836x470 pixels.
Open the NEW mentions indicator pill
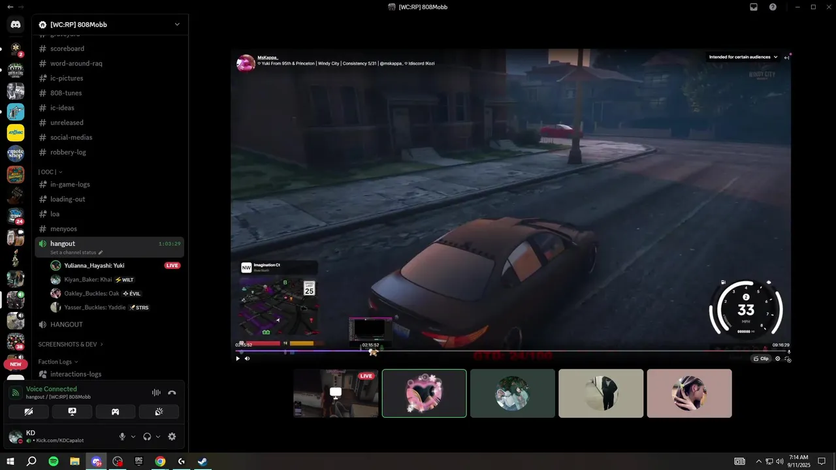[x=16, y=364]
